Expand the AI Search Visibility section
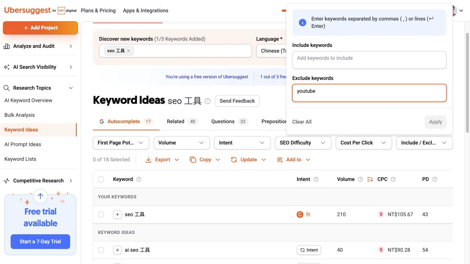The image size is (470, 264). point(71,67)
